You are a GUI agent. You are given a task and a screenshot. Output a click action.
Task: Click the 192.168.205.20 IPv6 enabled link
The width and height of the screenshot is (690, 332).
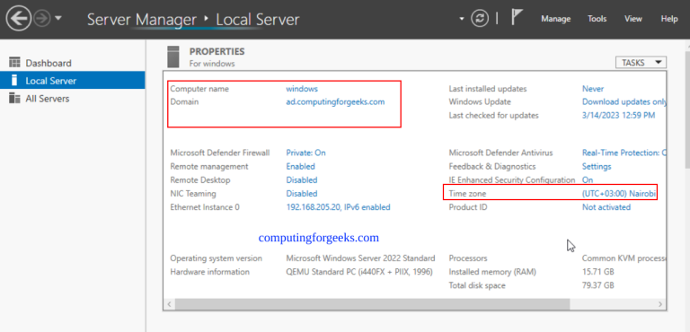point(338,207)
